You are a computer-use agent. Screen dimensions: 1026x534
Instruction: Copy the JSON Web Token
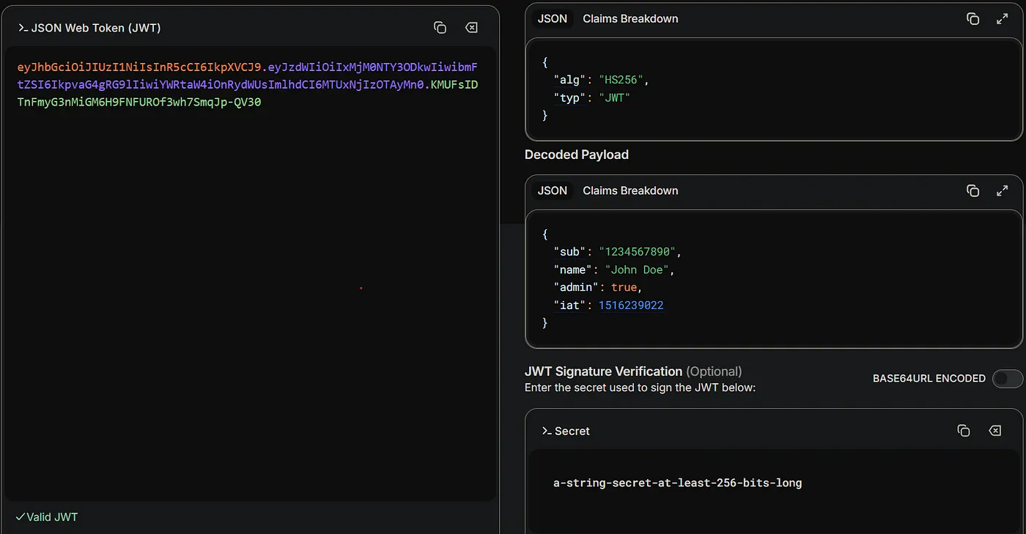point(440,28)
